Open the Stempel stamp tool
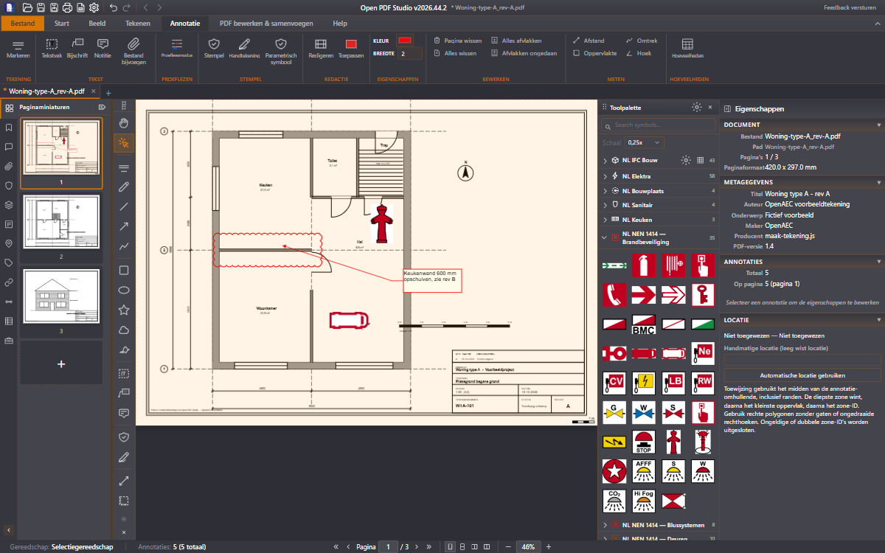The width and height of the screenshot is (885, 553). (214, 49)
